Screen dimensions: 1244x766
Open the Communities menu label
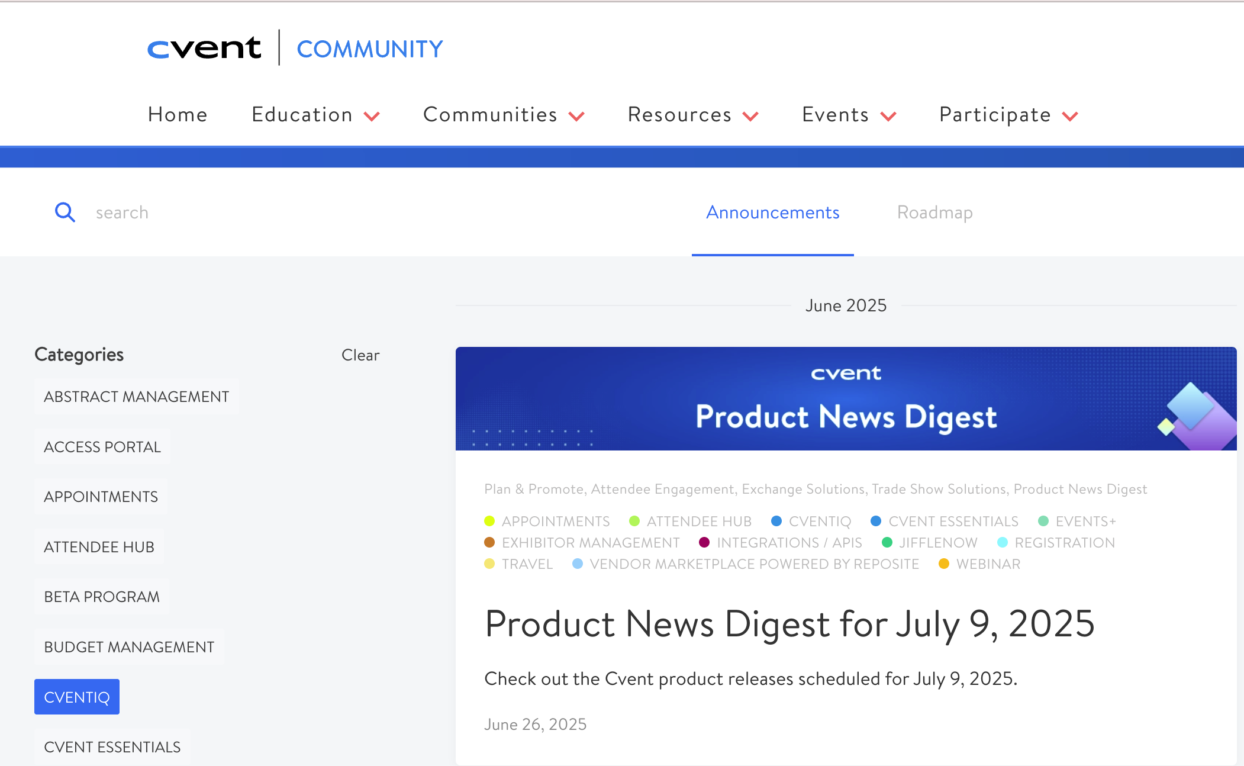point(490,114)
